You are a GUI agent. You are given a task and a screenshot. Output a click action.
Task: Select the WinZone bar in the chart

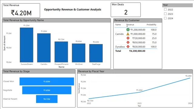pyautogui.click(x=79, y=53)
